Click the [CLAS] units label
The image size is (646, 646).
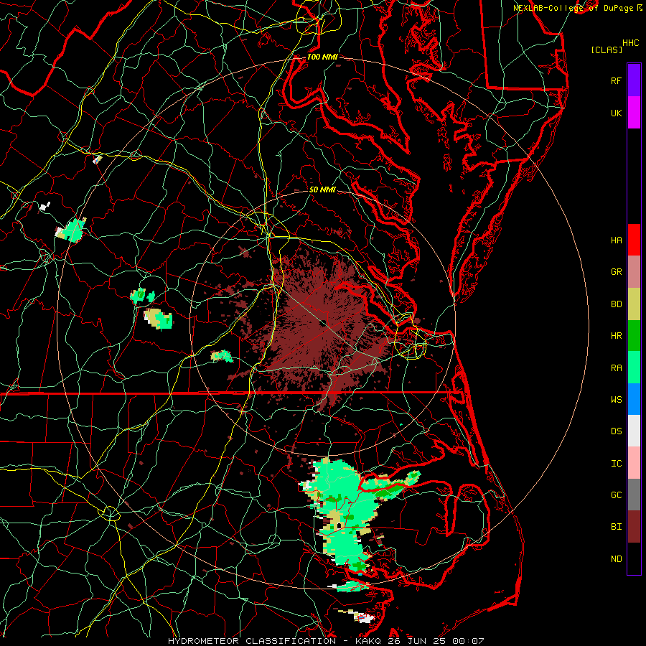[x=607, y=50]
